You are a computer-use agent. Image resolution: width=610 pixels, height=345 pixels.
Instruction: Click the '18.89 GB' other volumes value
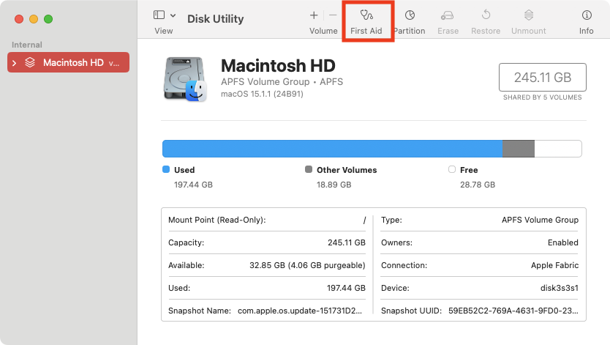[x=334, y=185]
